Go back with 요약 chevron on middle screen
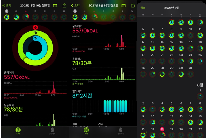 pyautogui.click(x=75, y=6)
